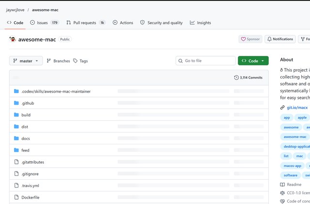The width and height of the screenshot is (310, 204).
Task: Click the awesome topic tag
Action: [291, 127]
